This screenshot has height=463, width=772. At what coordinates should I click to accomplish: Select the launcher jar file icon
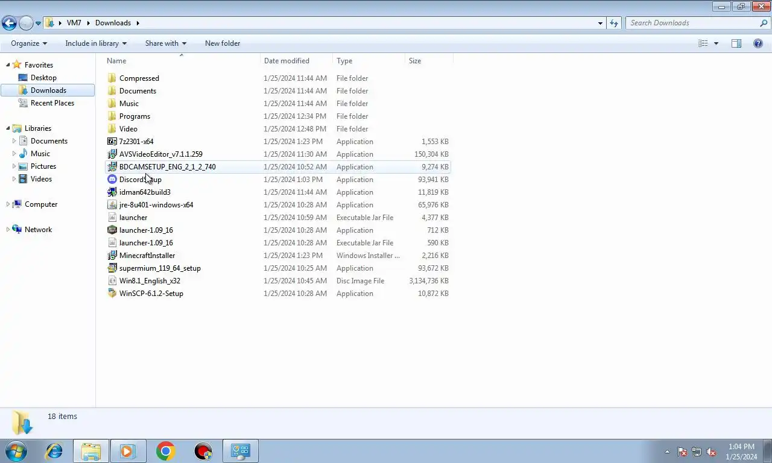(112, 218)
